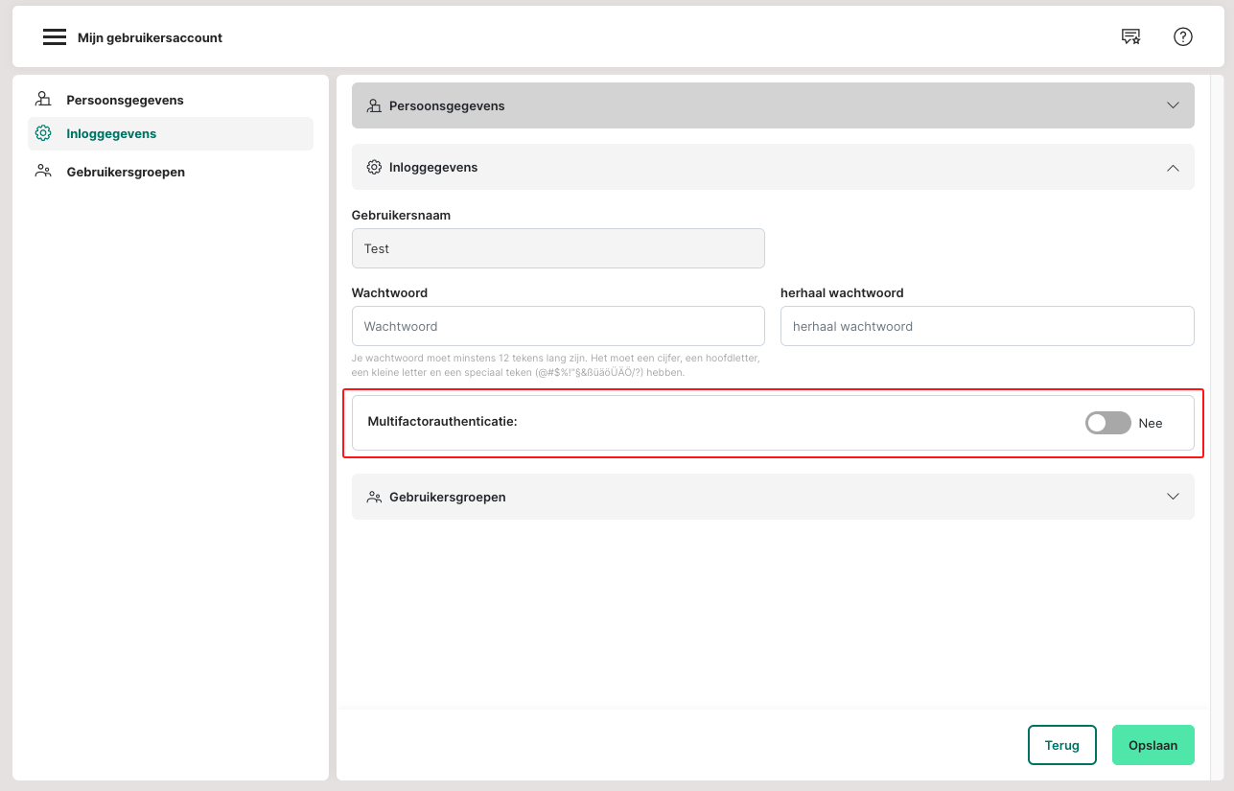Select Persoonsgegevens in the sidebar menu
The height and width of the screenshot is (791, 1234).
(125, 100)
